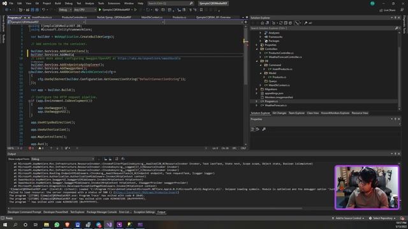Open the Project menu
This screenshot has height=229, width=408.
[x=47, y=3]
